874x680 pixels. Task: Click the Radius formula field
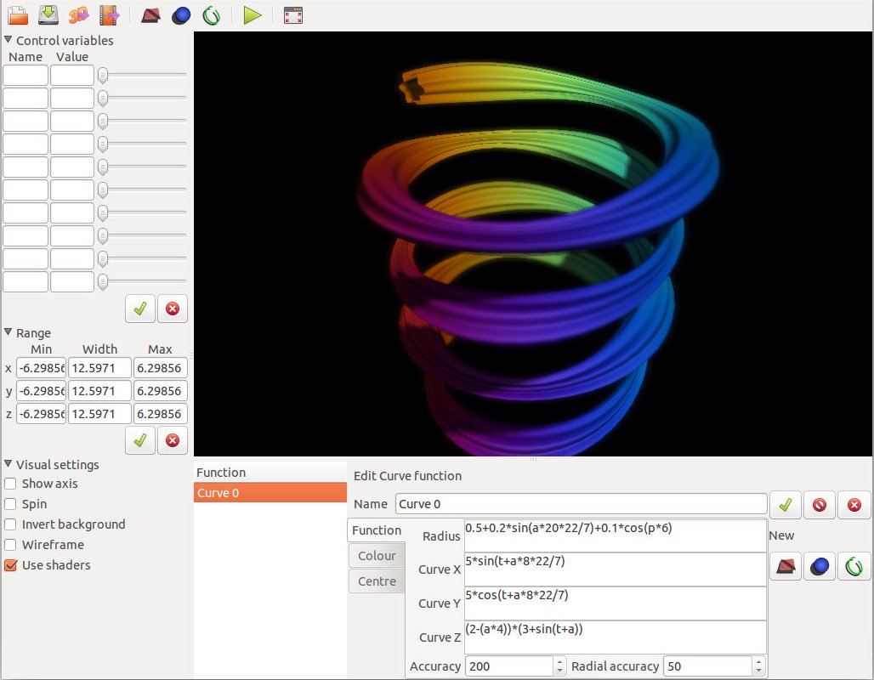[x=616, y=536]
